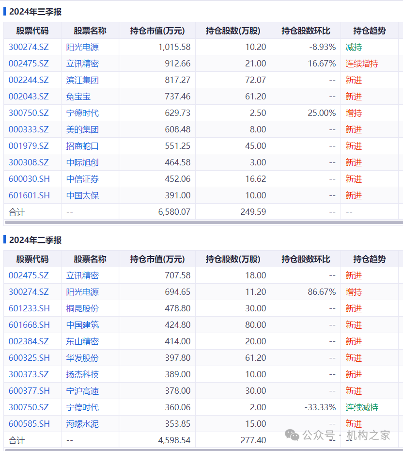This screenshot has width=403, height=451.
Task: Click stock code 601233.SH
Action: click(29, 308)
